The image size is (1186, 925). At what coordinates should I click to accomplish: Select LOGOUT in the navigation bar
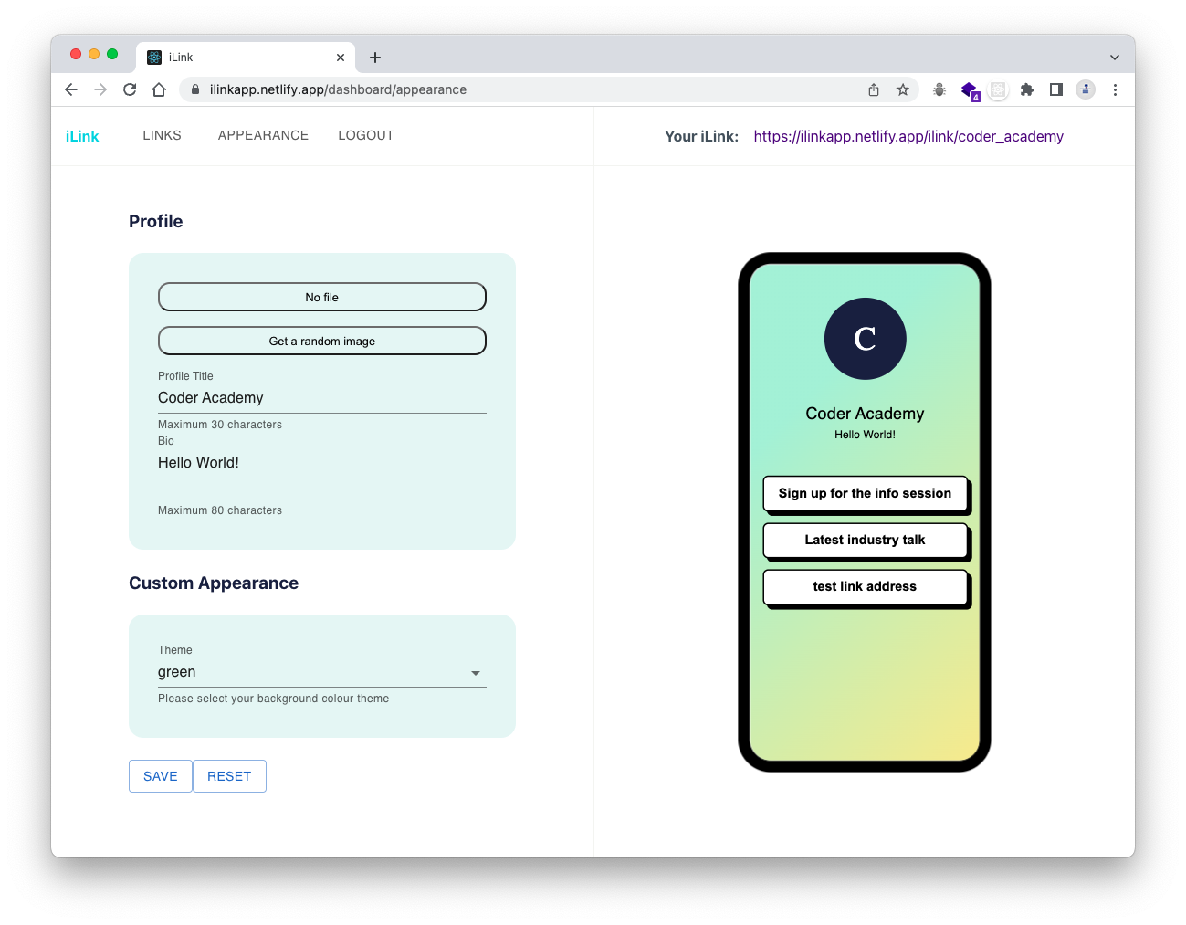(366, 135)
